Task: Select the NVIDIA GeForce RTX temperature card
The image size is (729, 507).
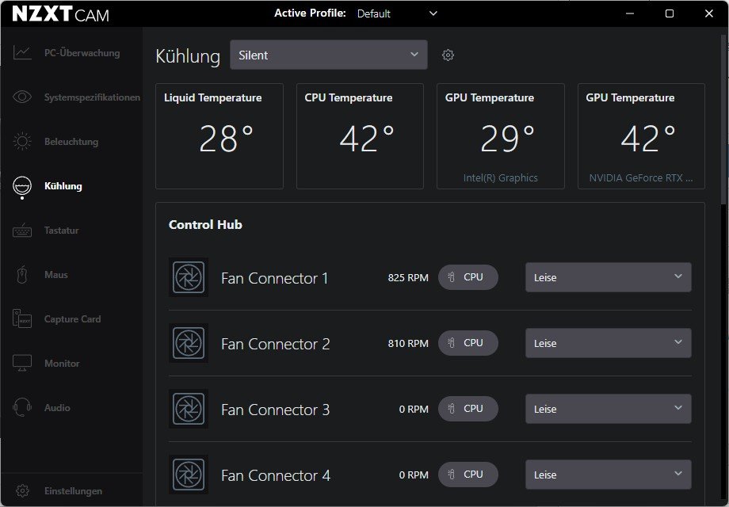Action: [x=641, y=136]
